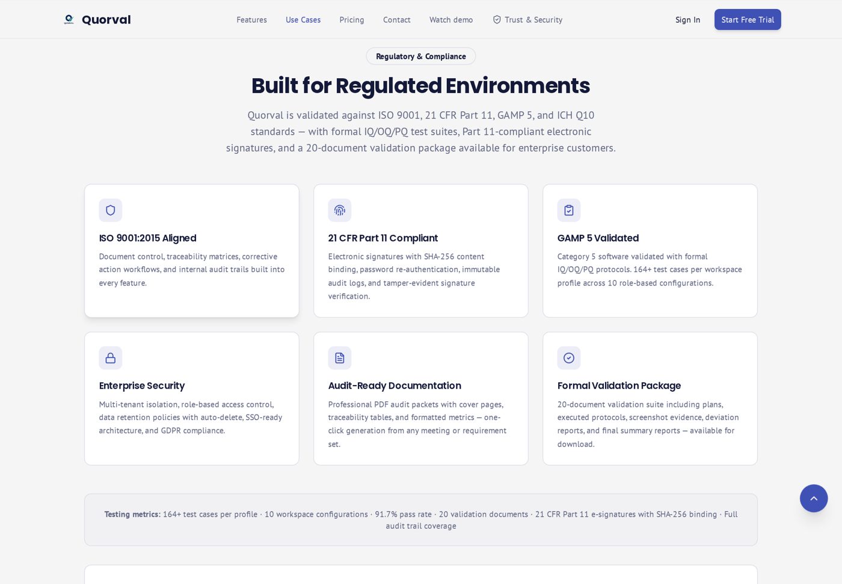The image size is (842, 584).
Task: Select Watch demo in navigation
Action: (x=451, y=20)
